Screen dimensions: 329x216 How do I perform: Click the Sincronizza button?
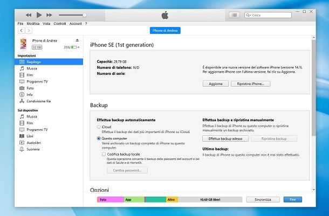263,200
